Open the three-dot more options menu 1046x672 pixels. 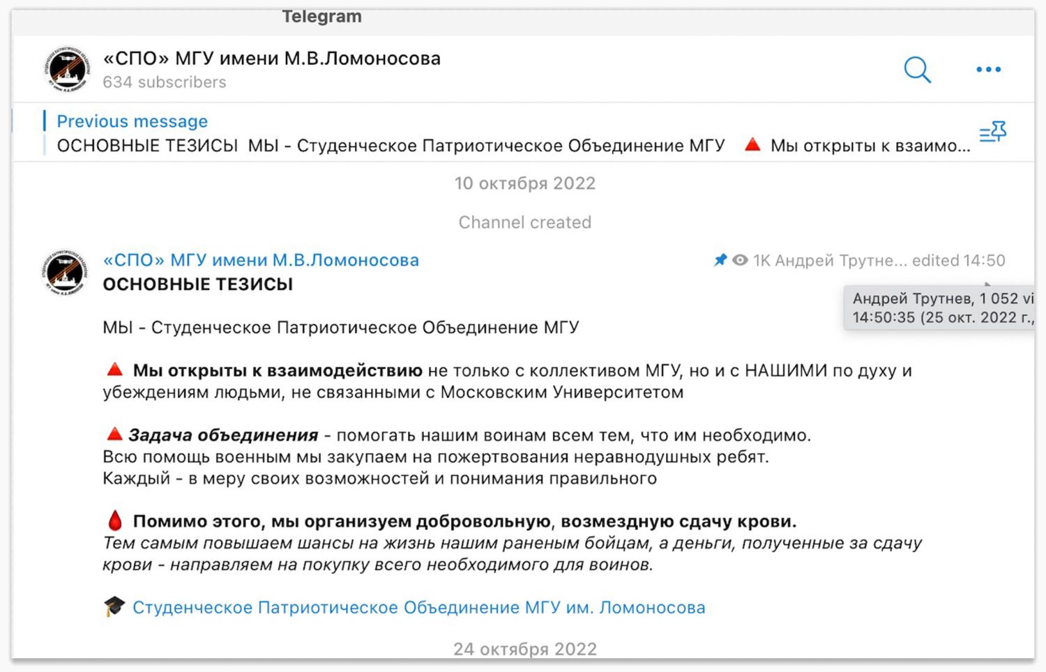click(x=988, y=70)
